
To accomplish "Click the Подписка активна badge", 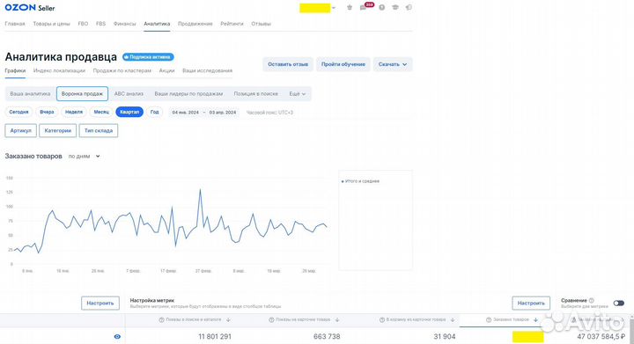I will click(148, 57).
